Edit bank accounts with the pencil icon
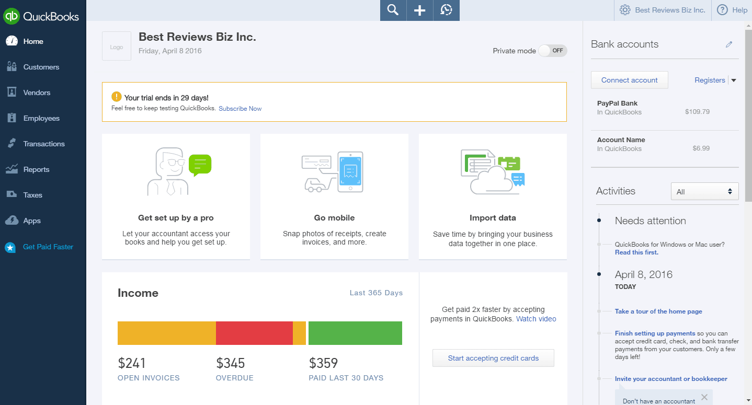Image resolution: width=752 pixels, height=405 pixels. 729,44
